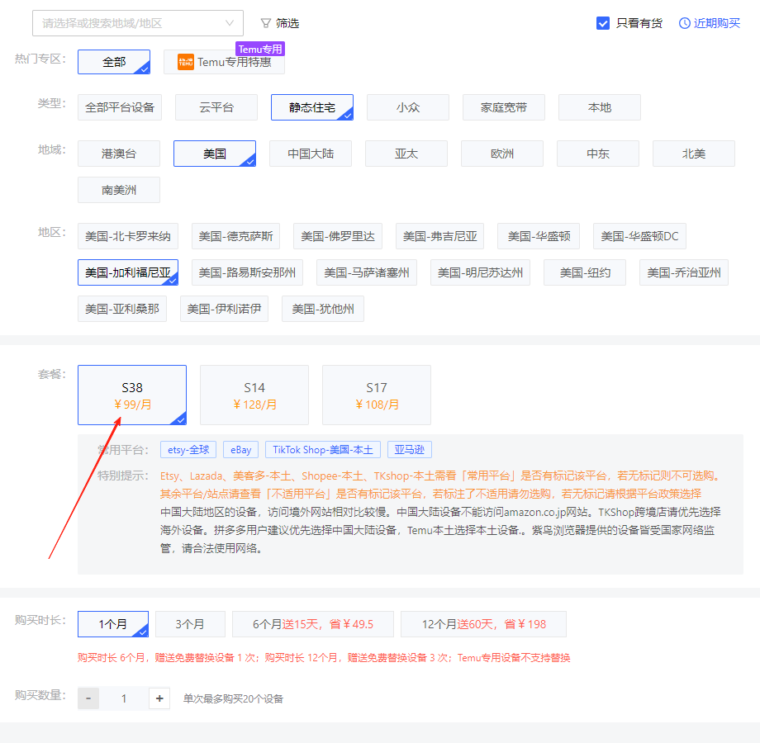This screenshot has height=743, width=760.
Task: Select type 云平台
Action: (x=216, y=107)
